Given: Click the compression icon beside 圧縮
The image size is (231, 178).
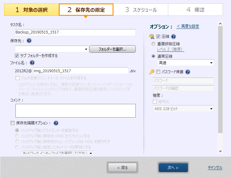Looking at the screenshot, I should pyautogui.click(x=152, y=37).
